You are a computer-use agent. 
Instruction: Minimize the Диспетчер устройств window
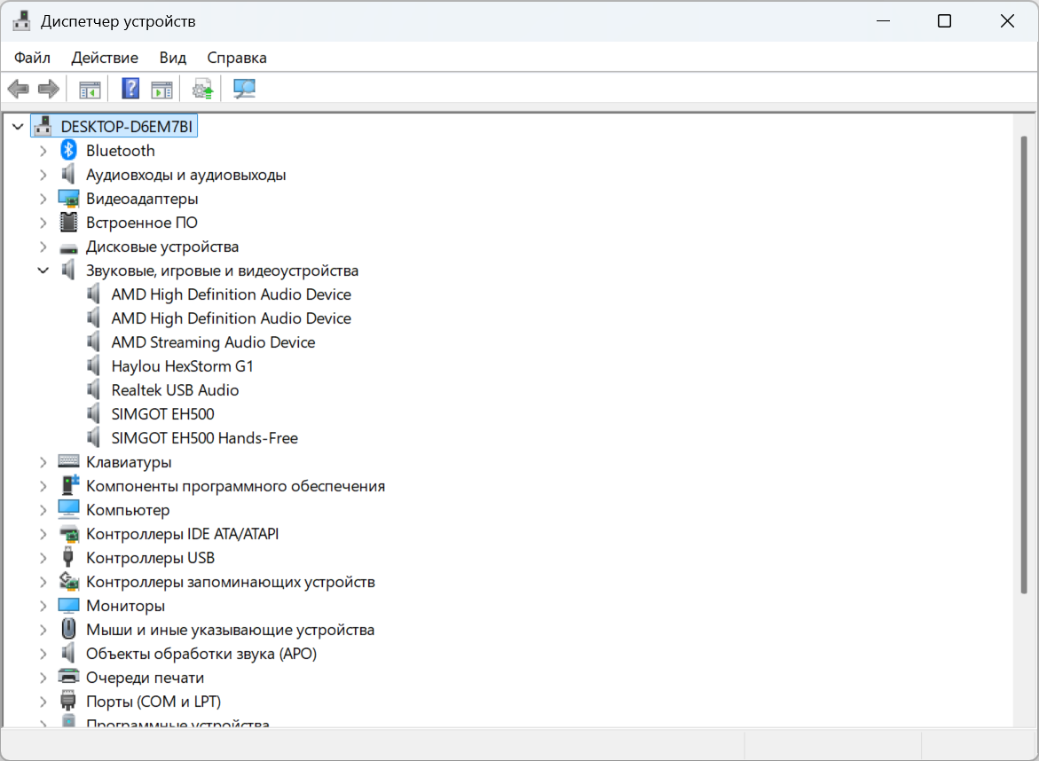883,21
